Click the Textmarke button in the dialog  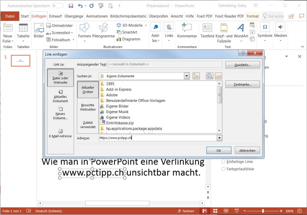243,84
